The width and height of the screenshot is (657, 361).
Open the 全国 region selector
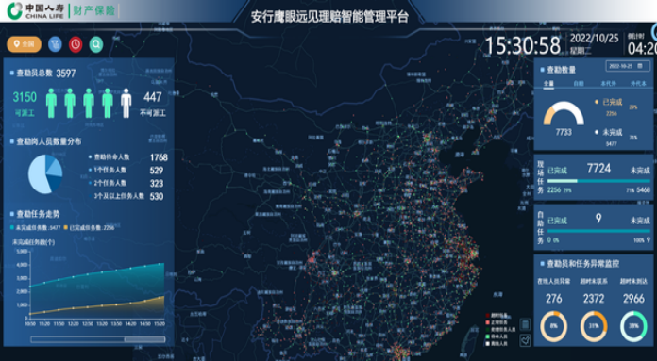[x=25, y=44]
